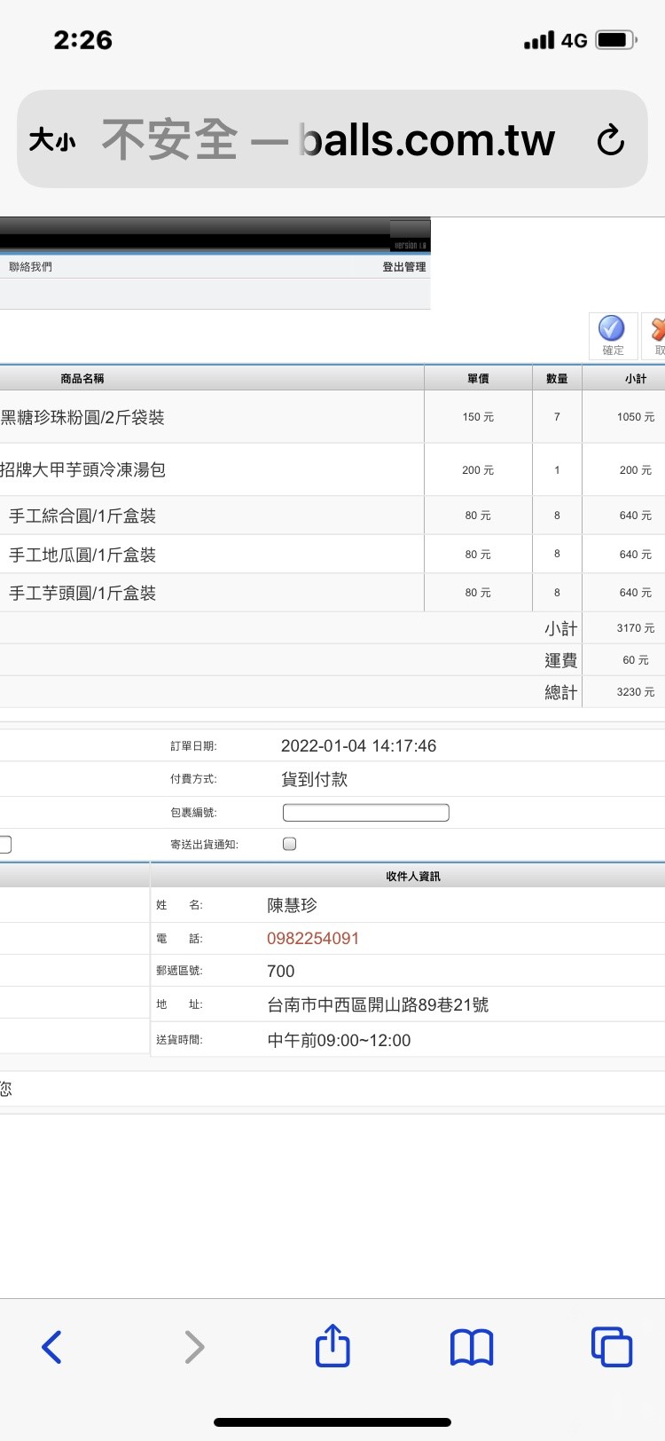The width and height of the screenshot is (665, 1441).
Task: Click the order date 2022-01-04 14:17:46
Action: coord(358,746)
